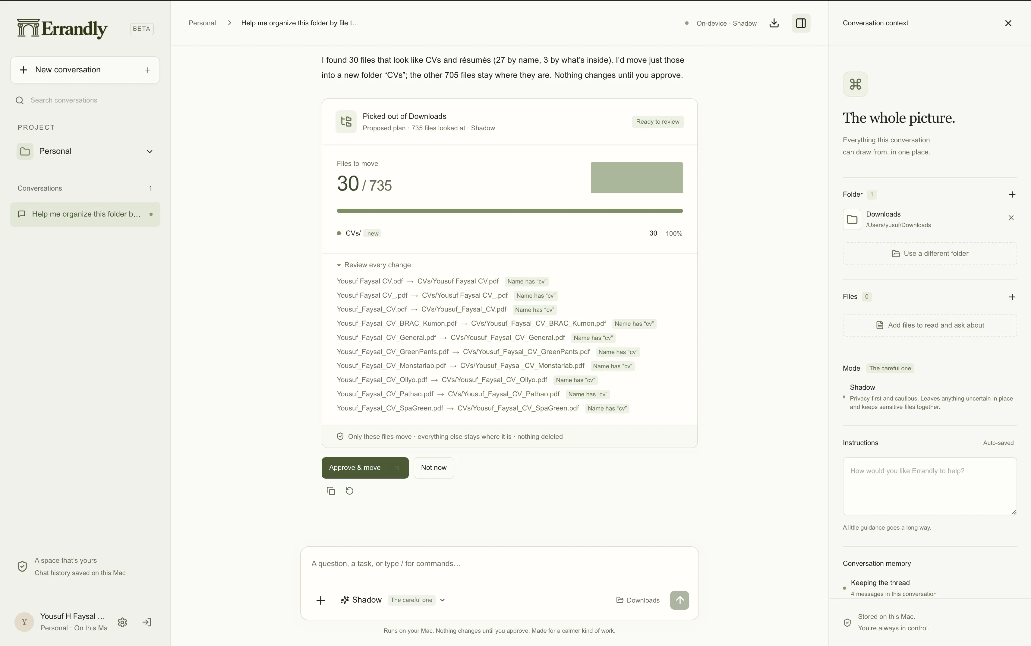Viewport: 1031px width, 646px height.
Task: Click the Ready to review status badge
Action: pyautogui.click(x=658, y=122)
